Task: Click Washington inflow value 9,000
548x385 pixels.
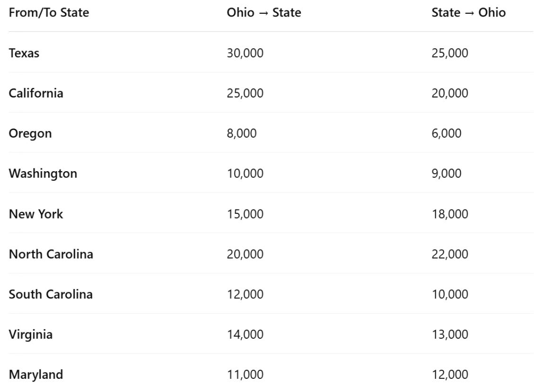Action: coord(446,174)
